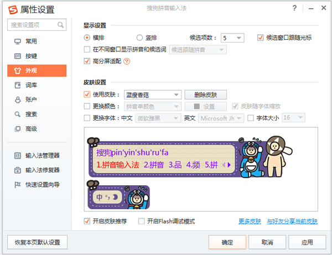Viewport: 332px width, 255px height.
Task: Click the previous candidates arrow in the skin preview
Action: (224, 165)
